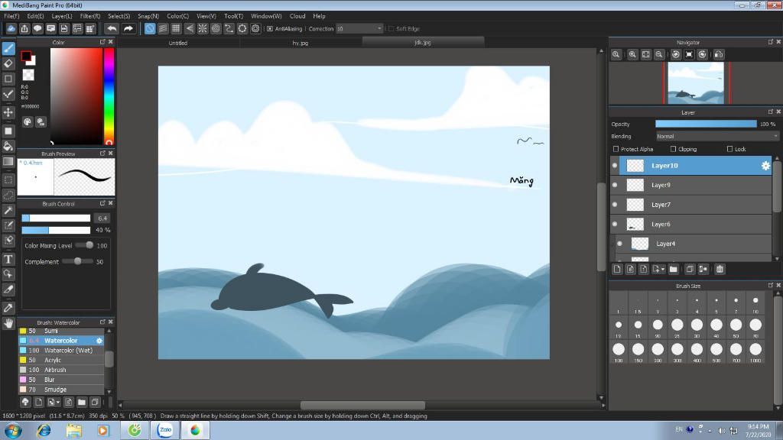Open the Layer menu
Screen dimensions: 783x440
pyautogui.click(x=62, y=16)
